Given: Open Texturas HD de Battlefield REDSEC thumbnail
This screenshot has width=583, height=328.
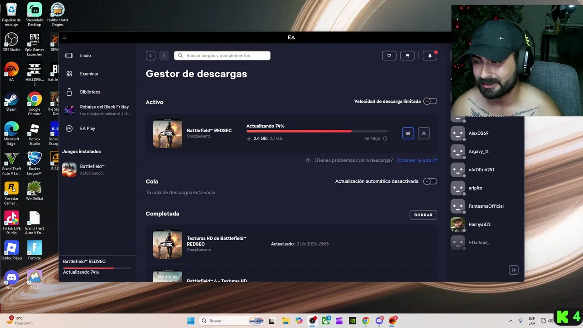Looking at the screenshot, I should click(168, 244).
